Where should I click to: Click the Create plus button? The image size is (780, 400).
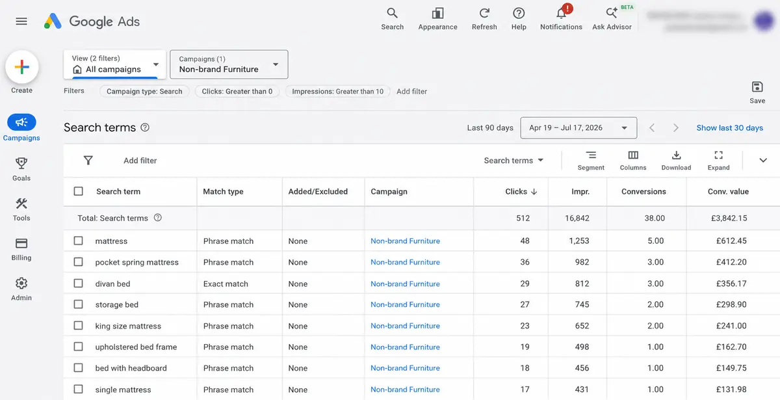pos(21,67)
